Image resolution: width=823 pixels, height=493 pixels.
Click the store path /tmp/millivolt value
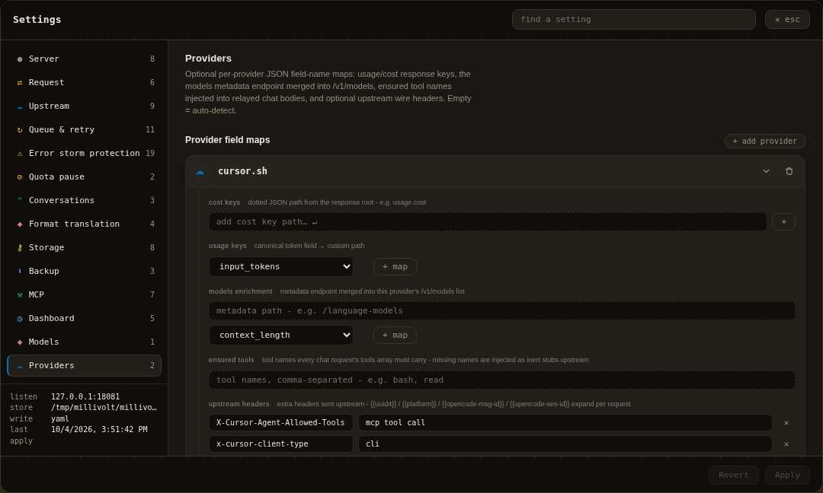pos(104,408)
